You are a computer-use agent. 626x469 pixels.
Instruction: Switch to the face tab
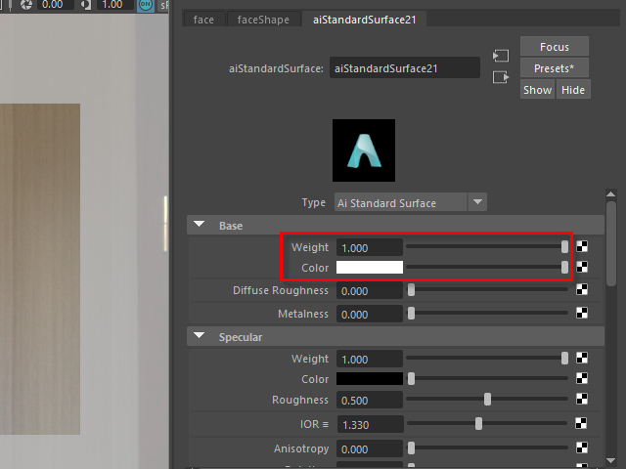click(203, 20)
